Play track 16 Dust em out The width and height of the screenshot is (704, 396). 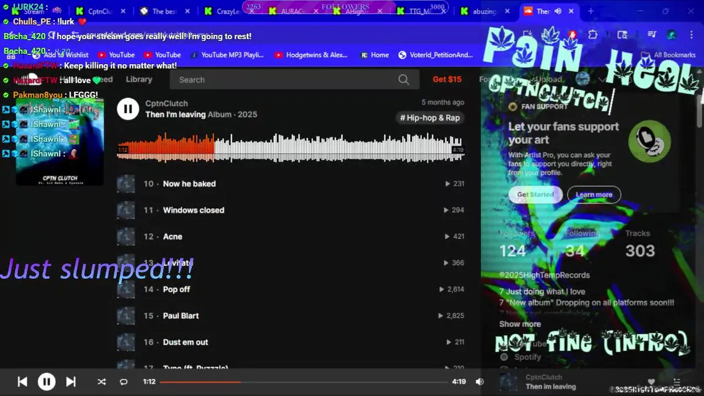coord(185,342)
